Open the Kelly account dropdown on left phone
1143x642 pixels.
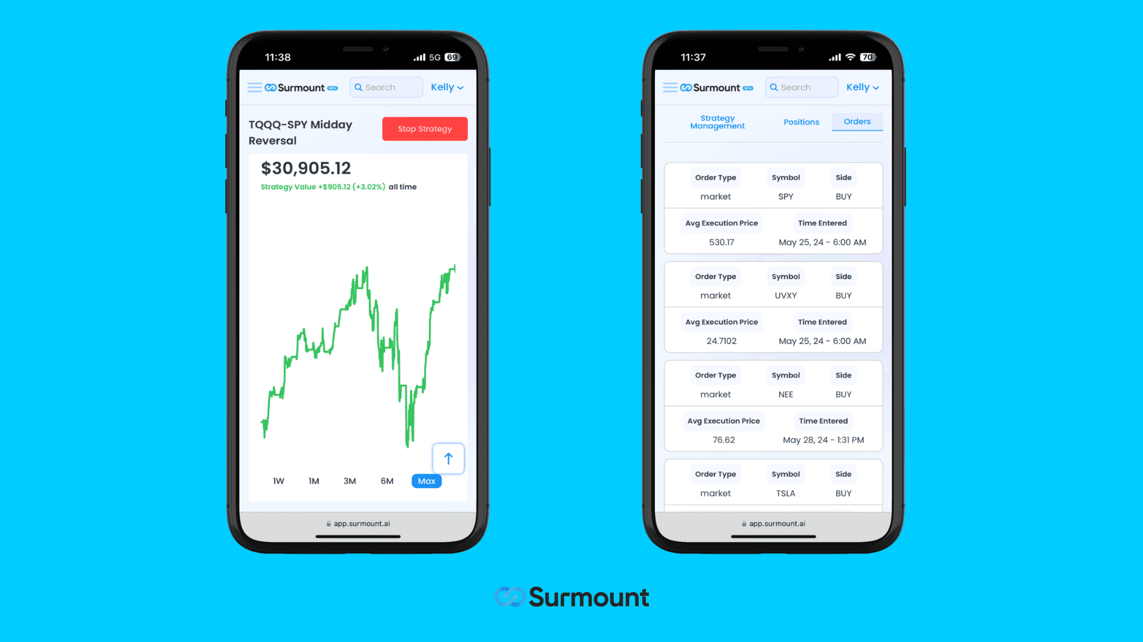(x=448, y=87)
